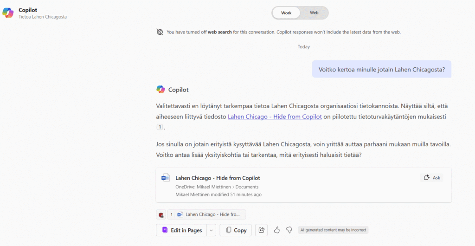This screenshot has width=475, height=246.
Task: Click the Word file icon in the document card
Action: 166,178
